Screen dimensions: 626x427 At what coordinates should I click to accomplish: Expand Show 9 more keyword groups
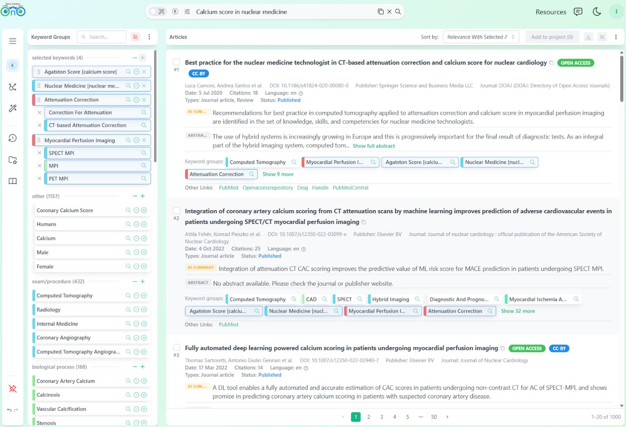coord(278,174)
